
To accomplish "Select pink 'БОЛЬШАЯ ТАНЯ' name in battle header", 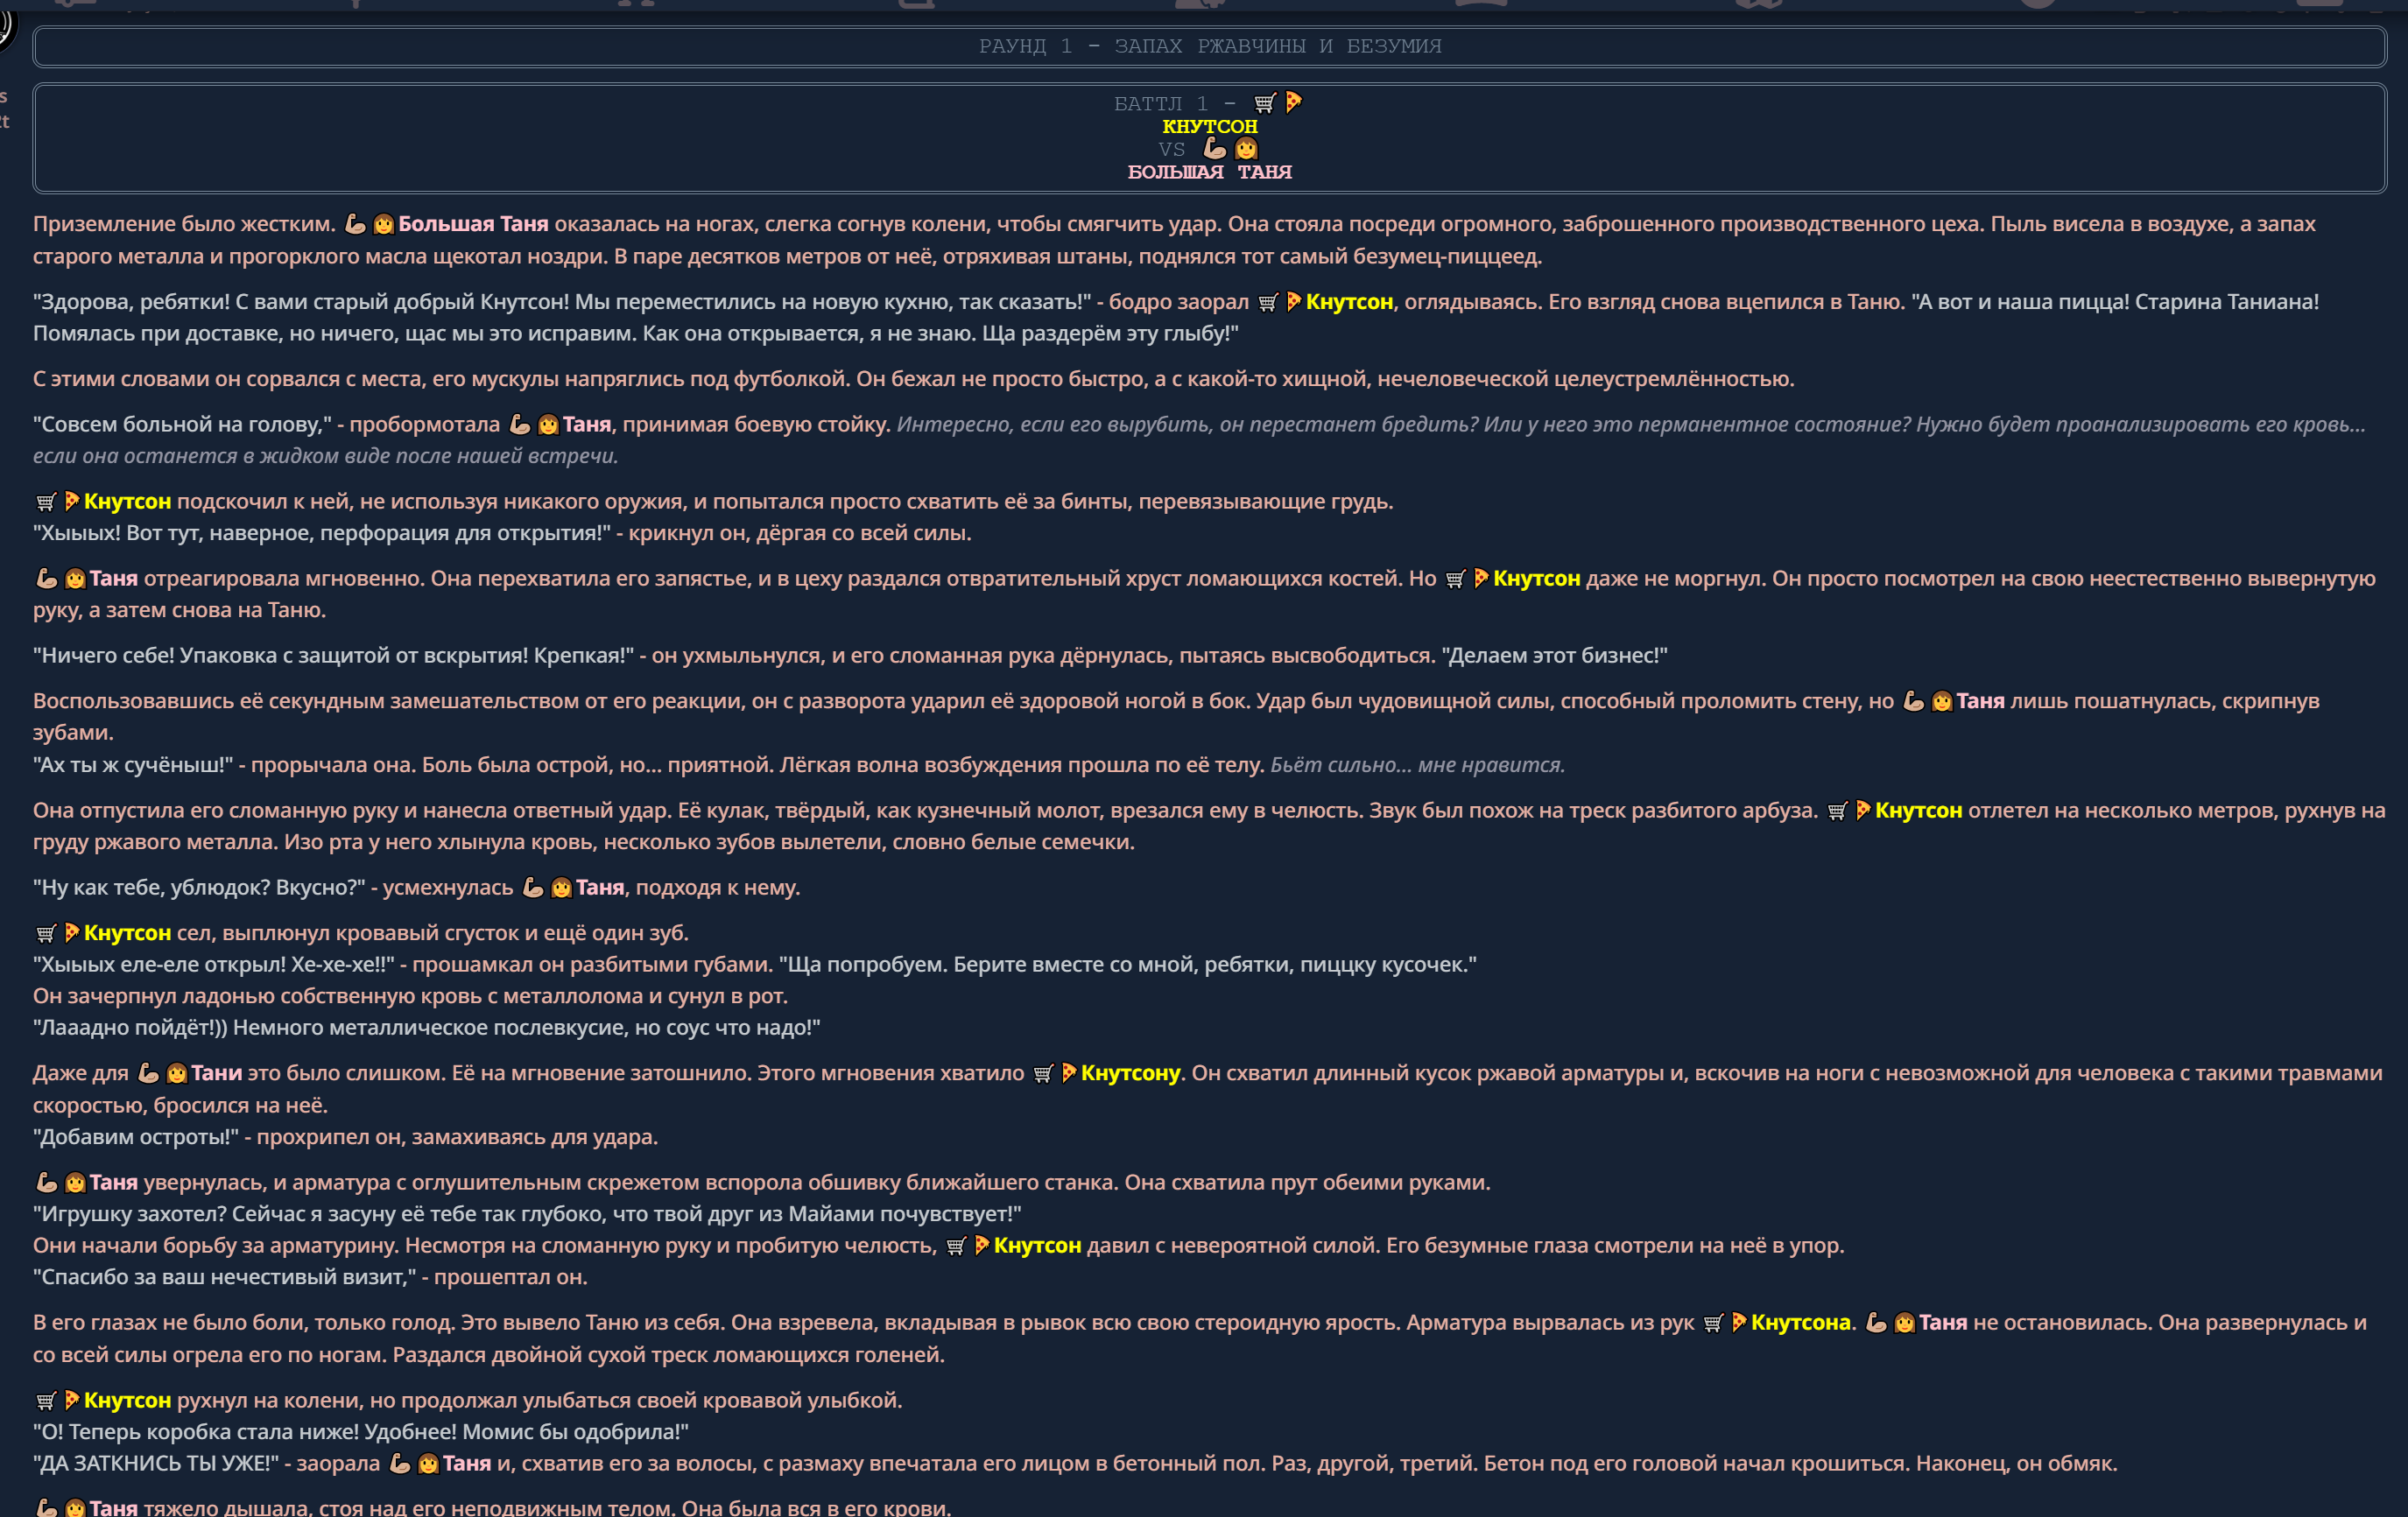I will tap(1209, 172).
